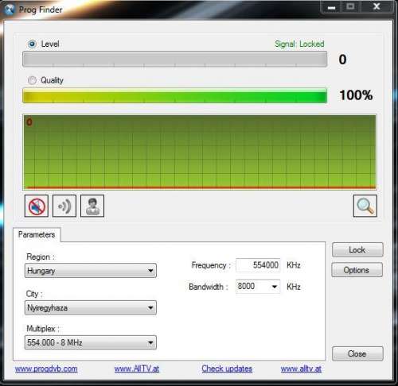This screenshot has height=386, width=398.
Task: Select the Level radio button
Action: (32, 44)
